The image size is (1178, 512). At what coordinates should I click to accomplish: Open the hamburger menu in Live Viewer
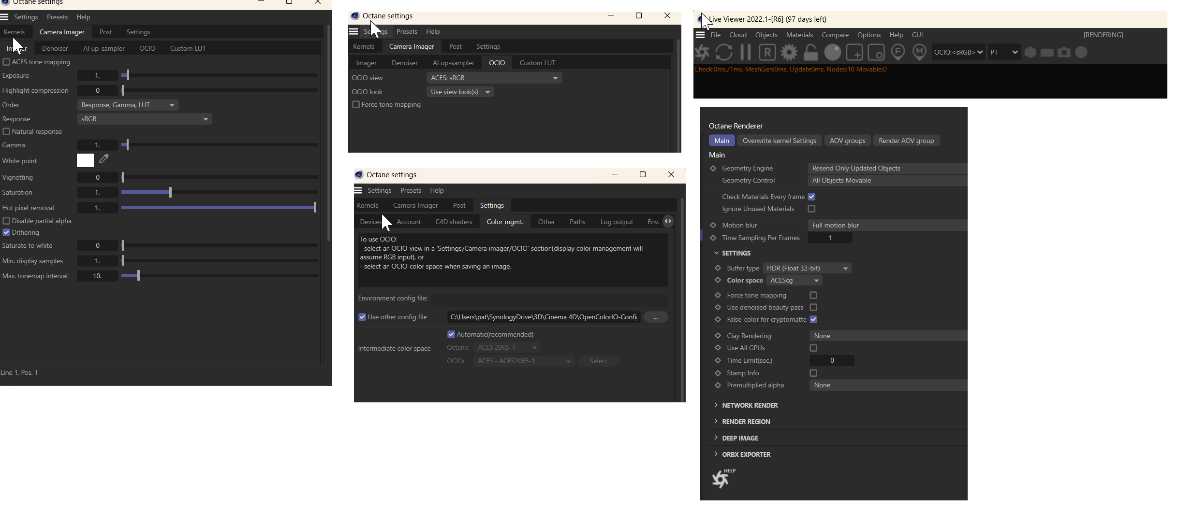700,35
